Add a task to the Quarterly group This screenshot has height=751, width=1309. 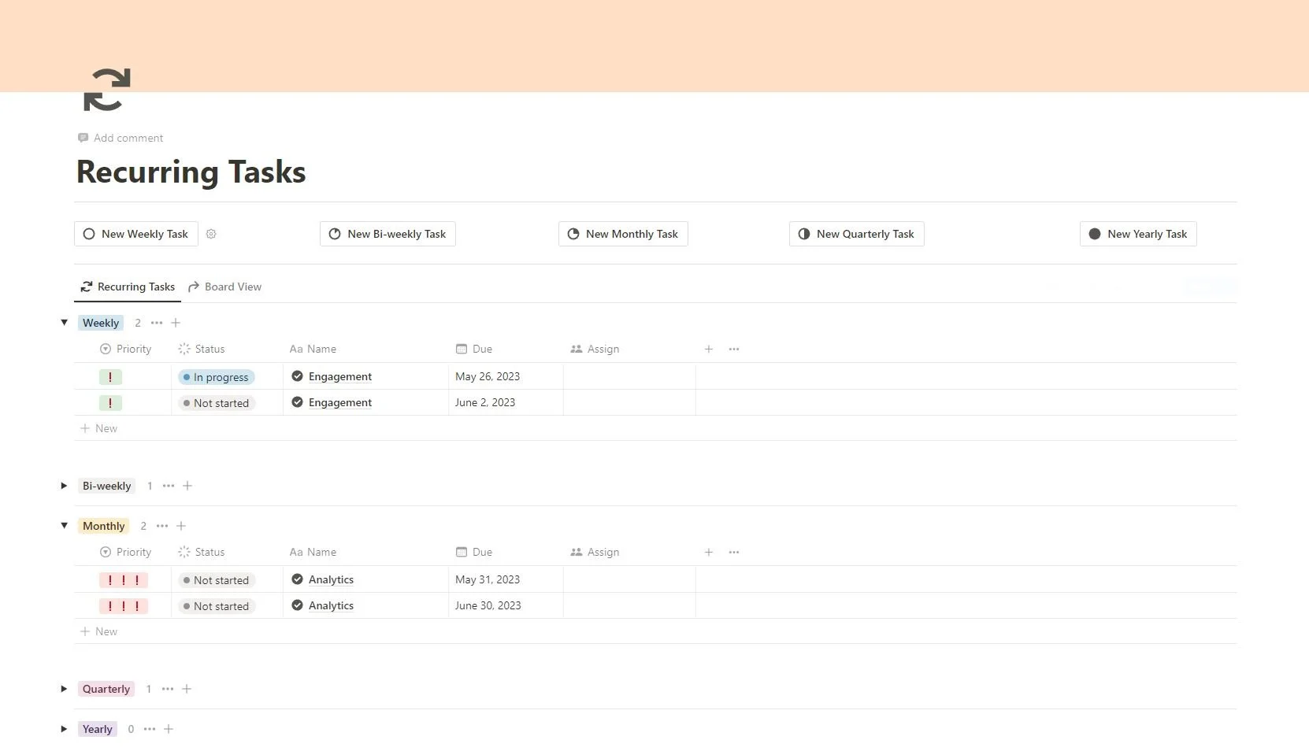pos(187,689)
